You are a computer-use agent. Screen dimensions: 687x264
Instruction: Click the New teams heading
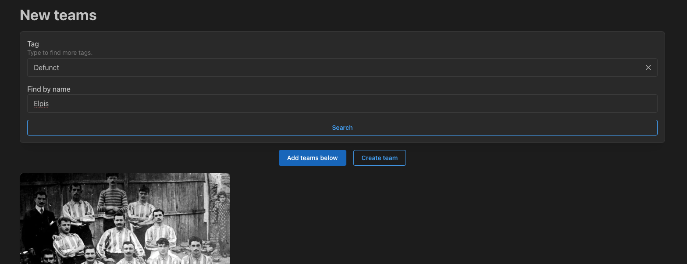pyautogui.click(x=58, y=15)
